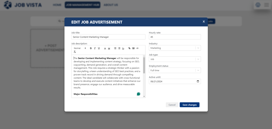
Task: Cancel editing the job advertisement
Action: click(x=172, y=105)
